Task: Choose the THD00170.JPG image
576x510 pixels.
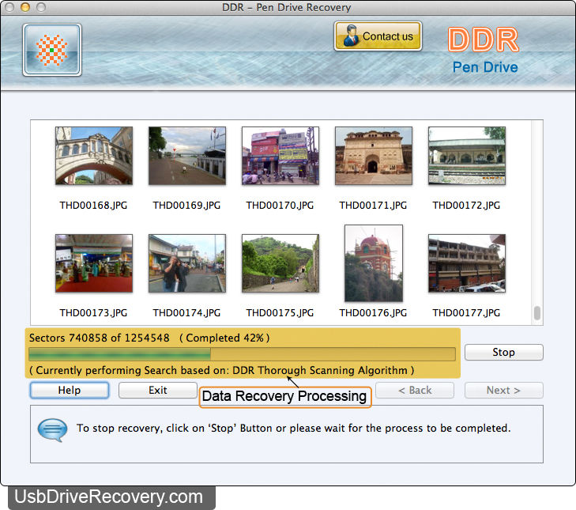Action: [280, 156]
